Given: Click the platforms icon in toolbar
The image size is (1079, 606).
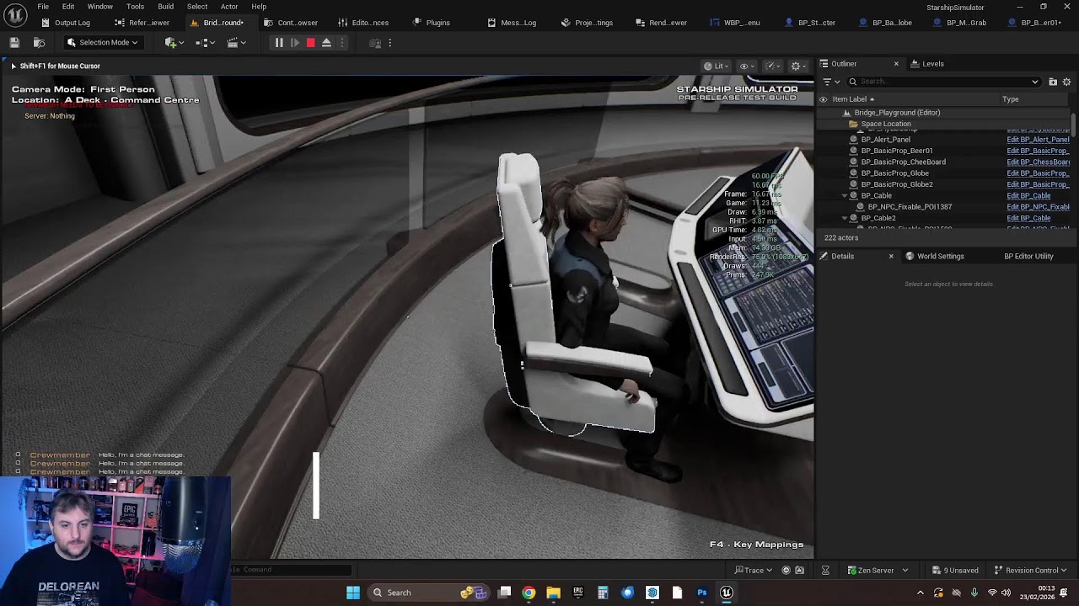Looking at the screenshot, I should [375, 43].
